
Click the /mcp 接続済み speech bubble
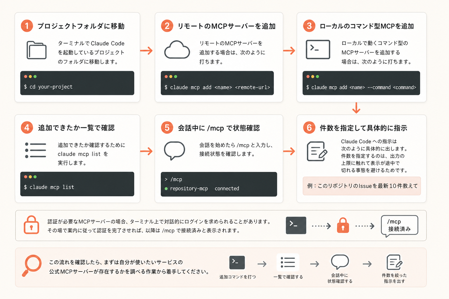400,226
